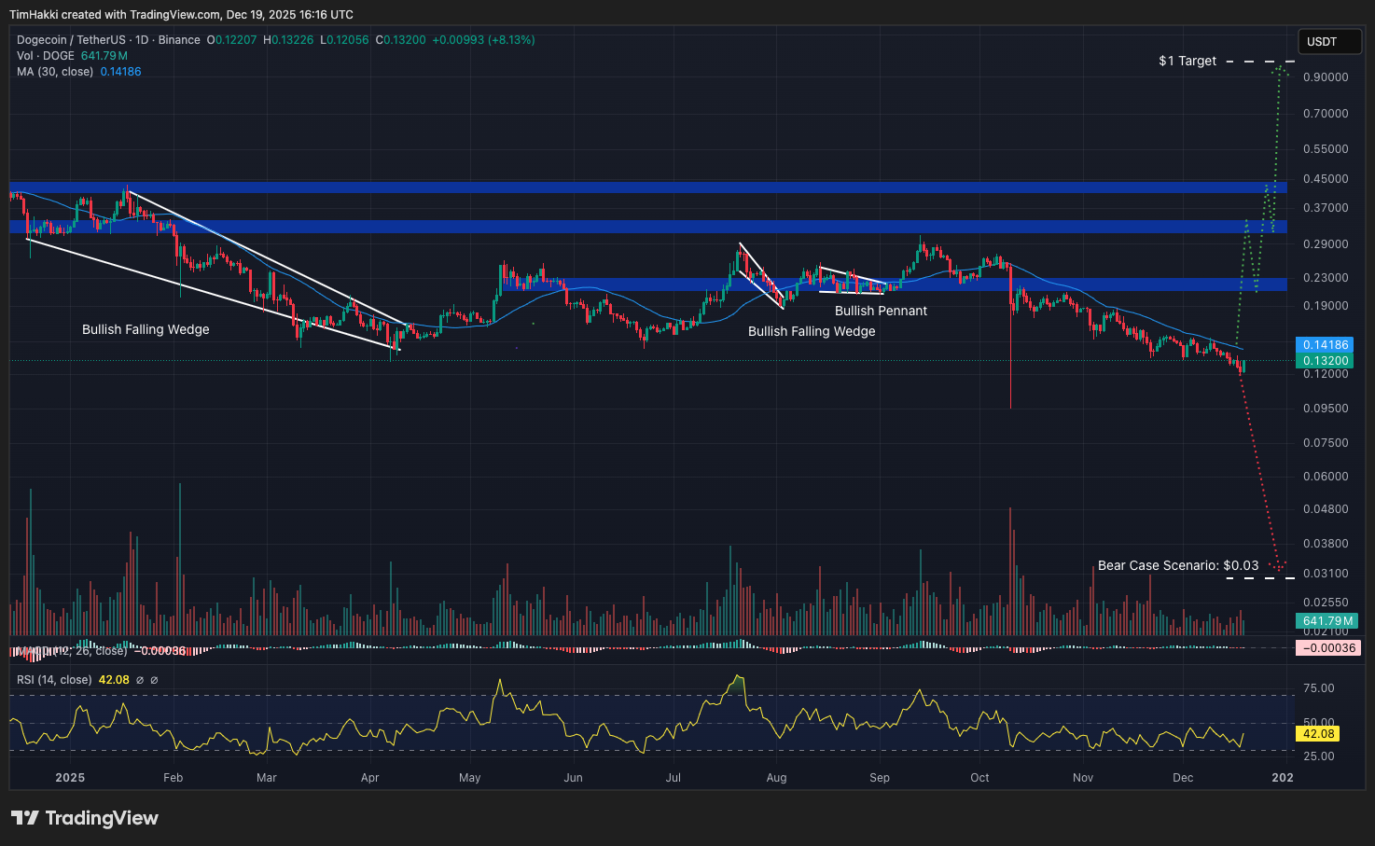Toggle the RSI (14, close) indicator legend
The width and height of the screenshot is (1375, 846).
pyautogui.click(x=54, y=680)
